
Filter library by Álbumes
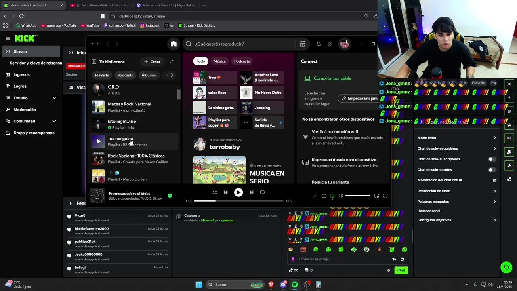click(x=149, y=75)
